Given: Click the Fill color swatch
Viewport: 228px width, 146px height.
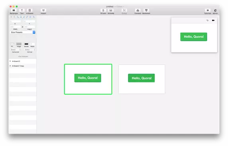Looking at the screenshot, I should pos(12,44).
